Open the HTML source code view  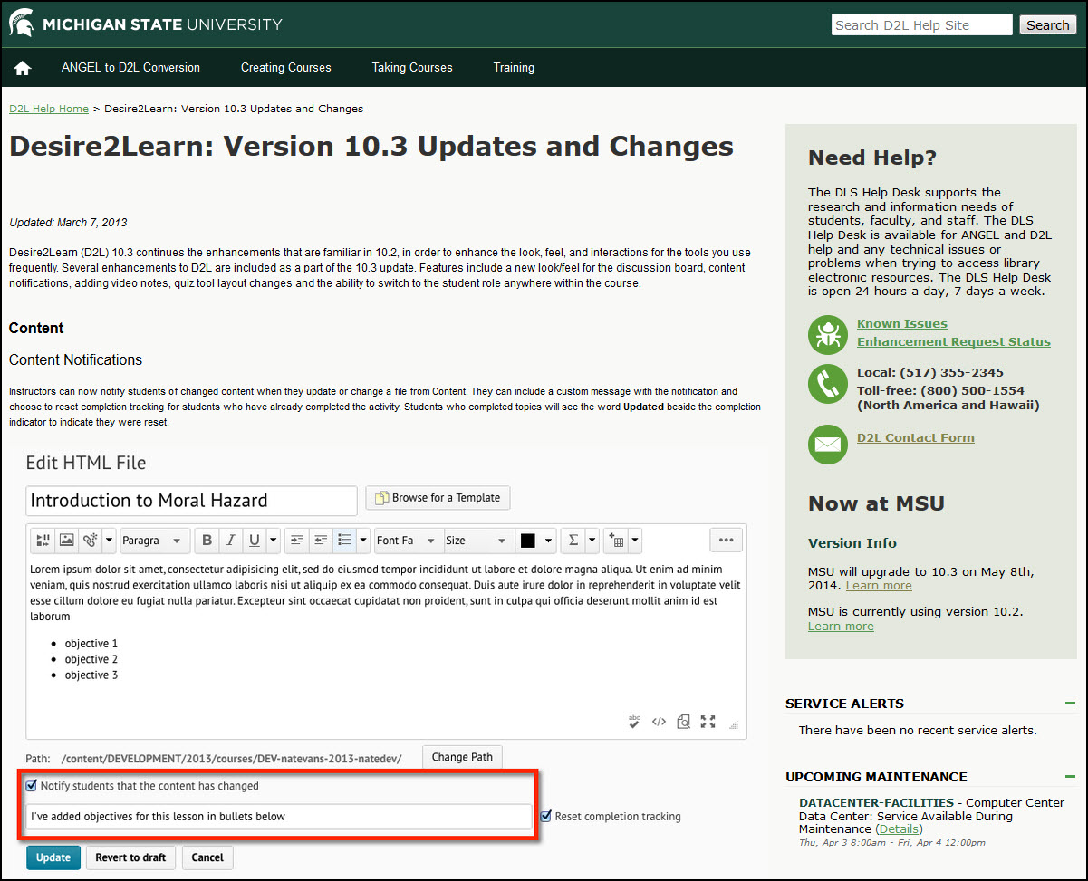pos(659,722)
